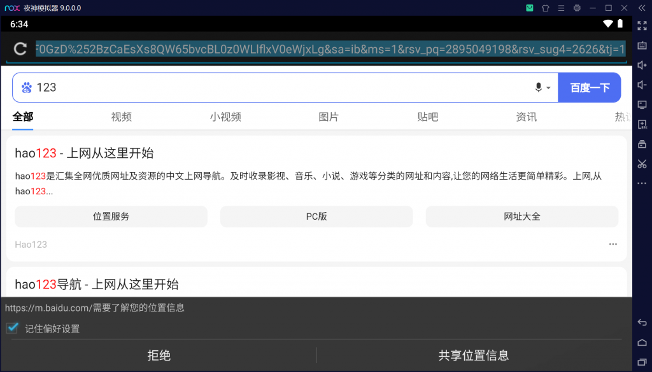Collapse the sidebar with the double chevron

642,9
